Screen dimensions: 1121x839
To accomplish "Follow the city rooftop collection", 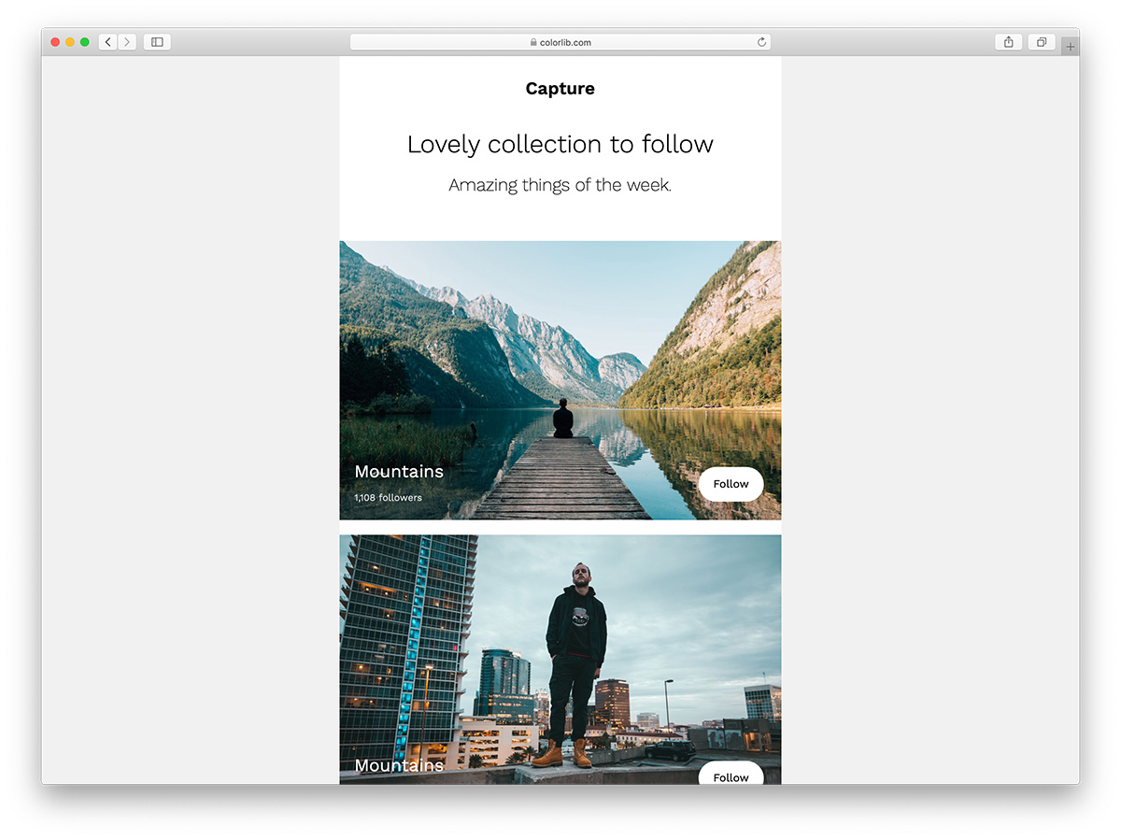I will pos(731,774).
